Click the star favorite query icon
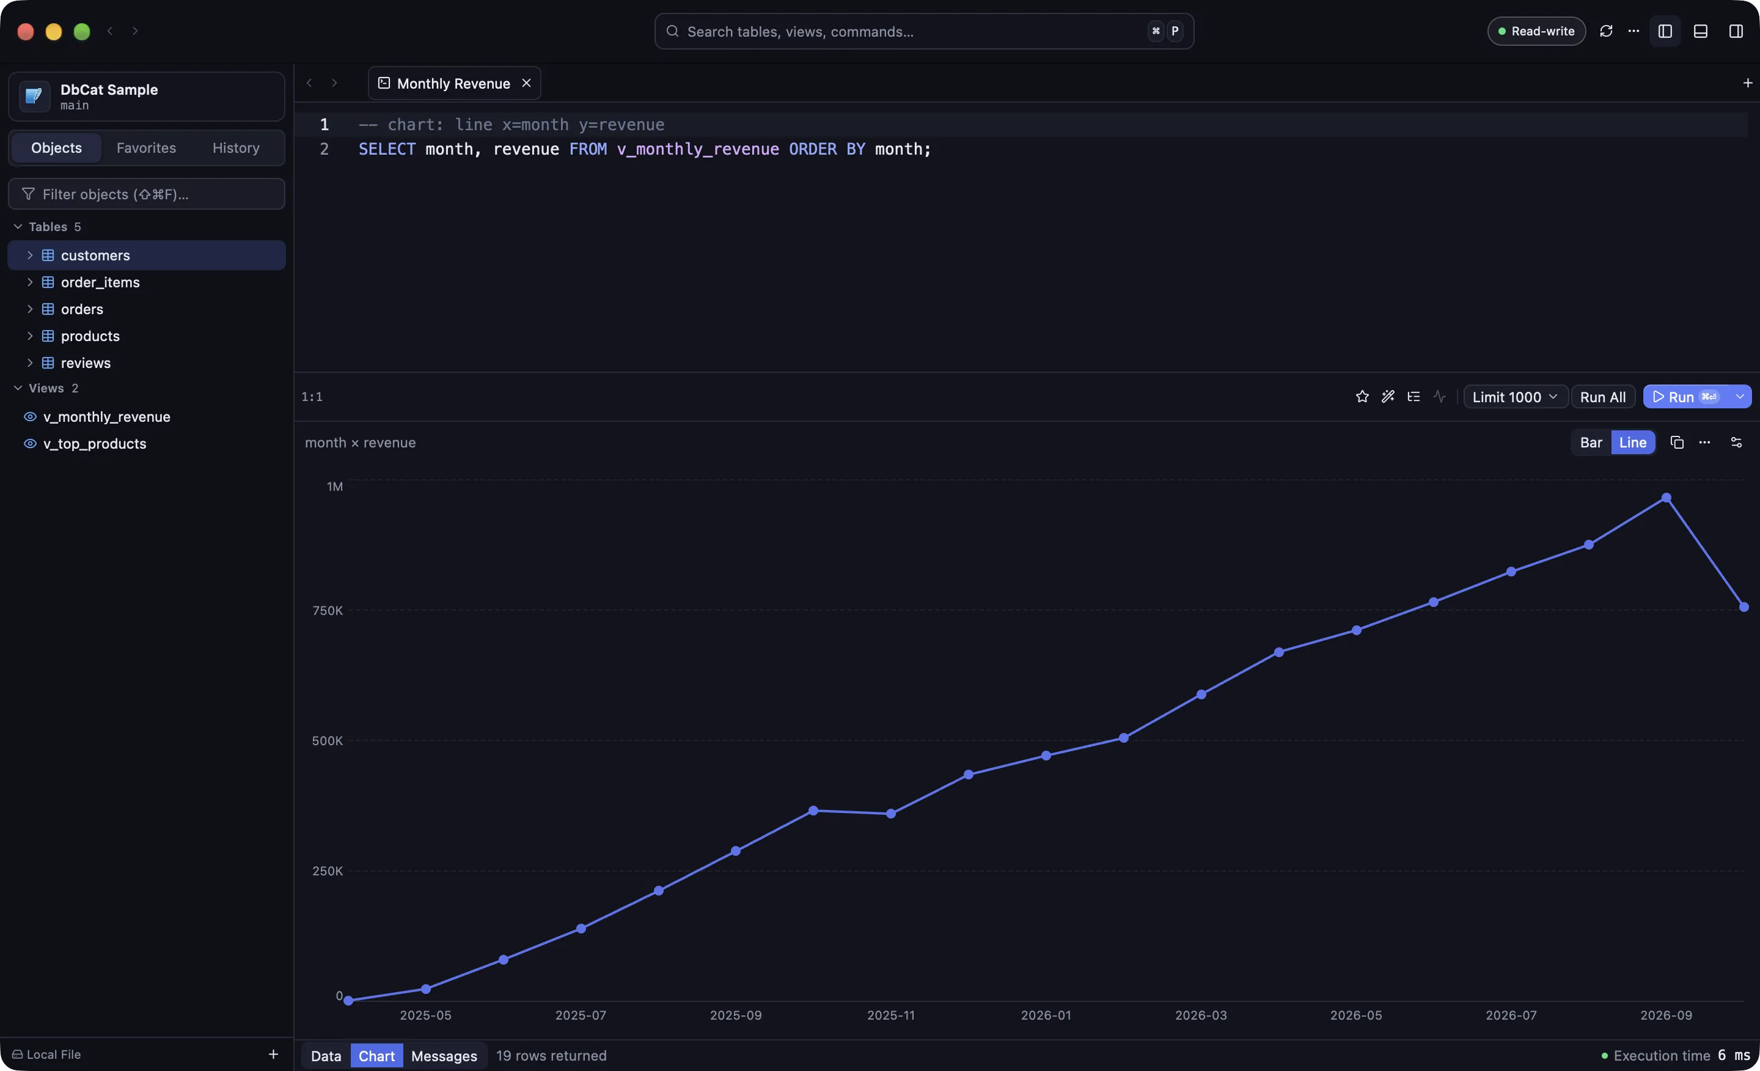 (1362, 397)
